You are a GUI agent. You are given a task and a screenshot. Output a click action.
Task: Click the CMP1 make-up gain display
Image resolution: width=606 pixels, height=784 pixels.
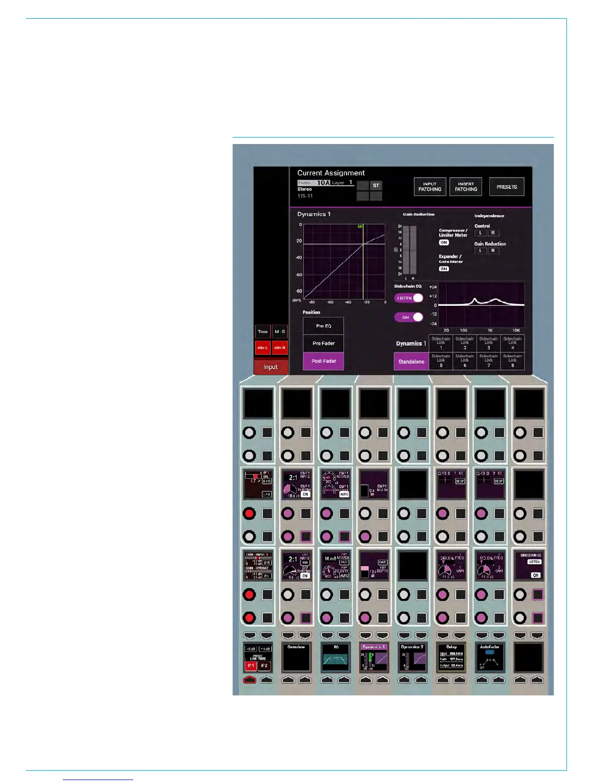click(374, 484)
